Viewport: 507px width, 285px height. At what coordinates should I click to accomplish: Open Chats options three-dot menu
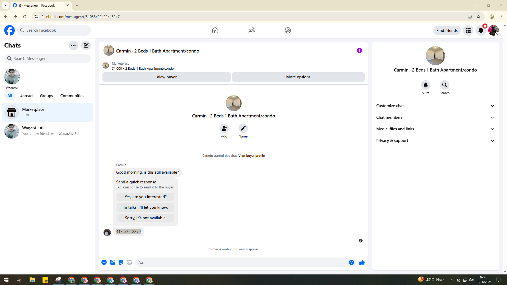coord(73,45)
